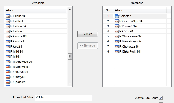Select the R Olsztyn 94 icon
174x103 pixels.
[8, 72]
